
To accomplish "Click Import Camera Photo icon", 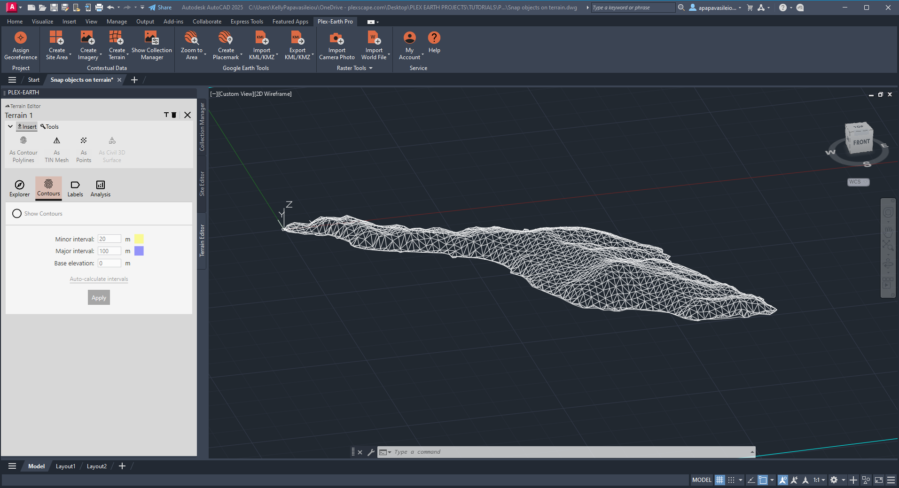I will pos(336,38).
